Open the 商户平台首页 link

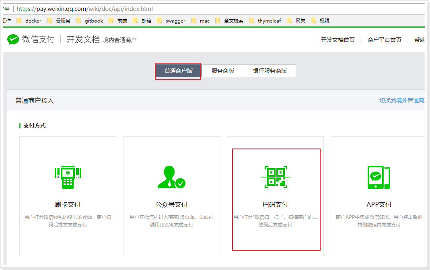(385, 40)
